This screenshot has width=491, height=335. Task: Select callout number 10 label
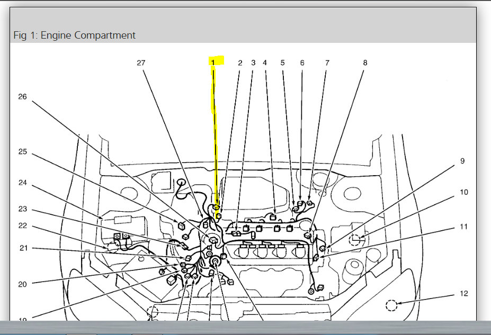464,192
